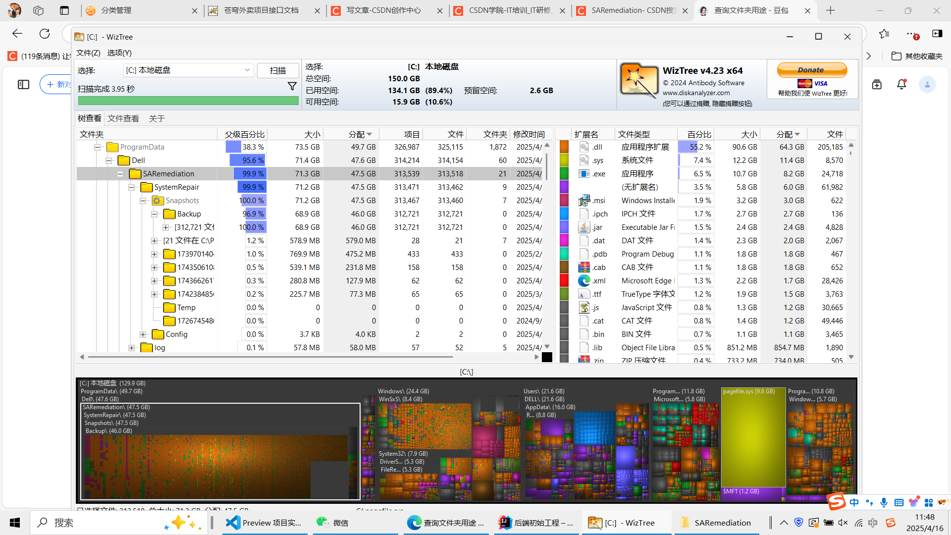Click the Snapshots gear folder icon
Screen dimensions: 951x535
158,201
